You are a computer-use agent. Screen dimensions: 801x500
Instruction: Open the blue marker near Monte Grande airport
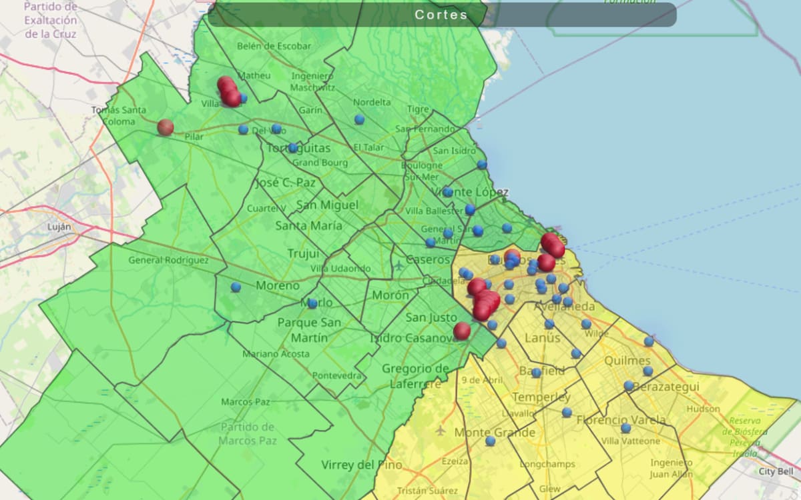490,442
